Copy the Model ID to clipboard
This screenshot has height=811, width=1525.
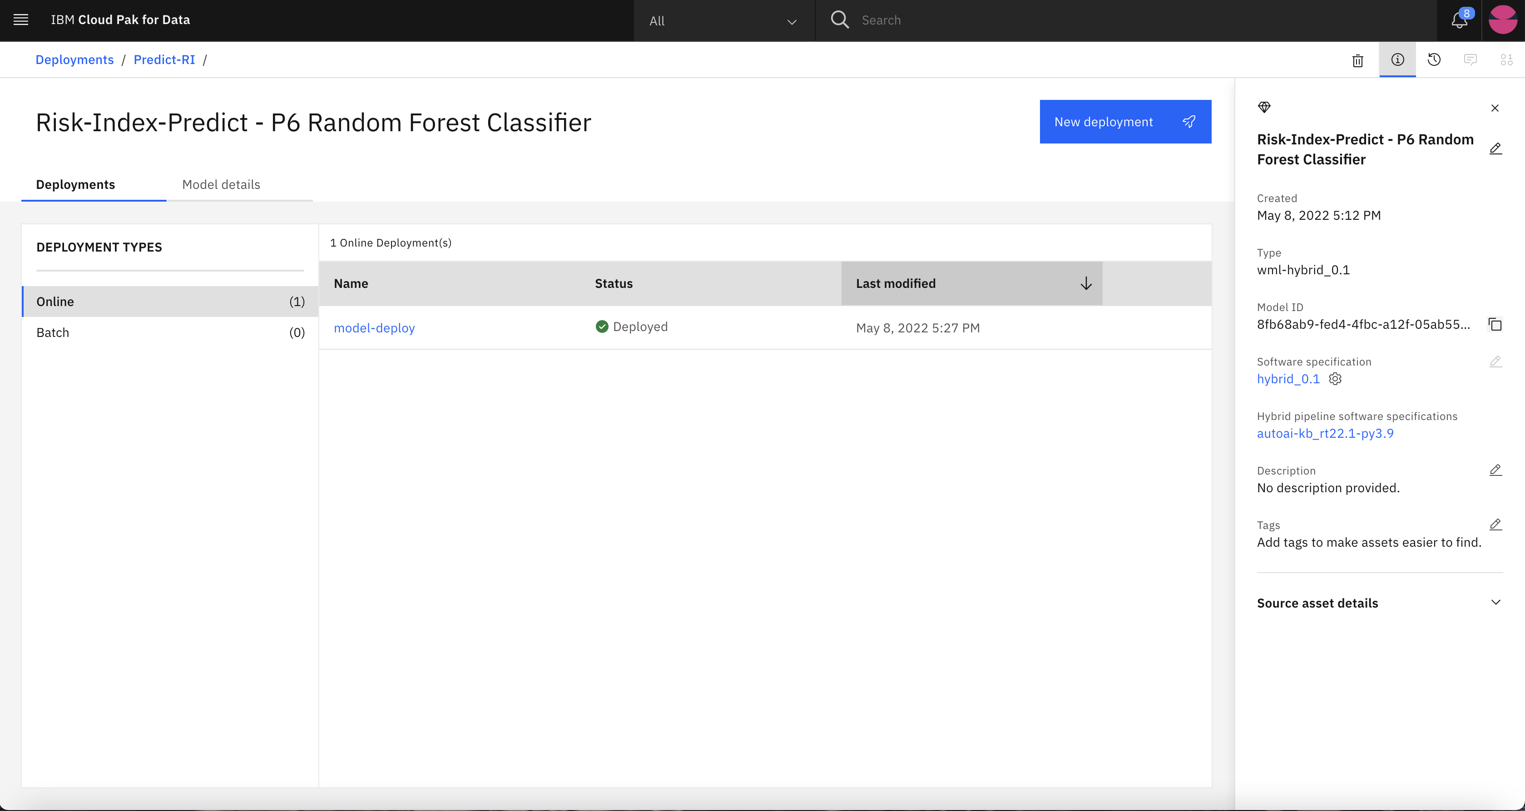click(x=1495, y=324)
